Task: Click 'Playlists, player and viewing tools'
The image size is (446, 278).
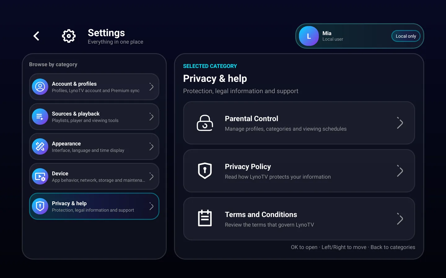Action: tap(85, 120)
